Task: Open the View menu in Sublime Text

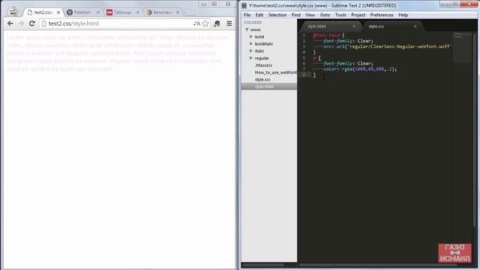Action: tap(310, 15)
